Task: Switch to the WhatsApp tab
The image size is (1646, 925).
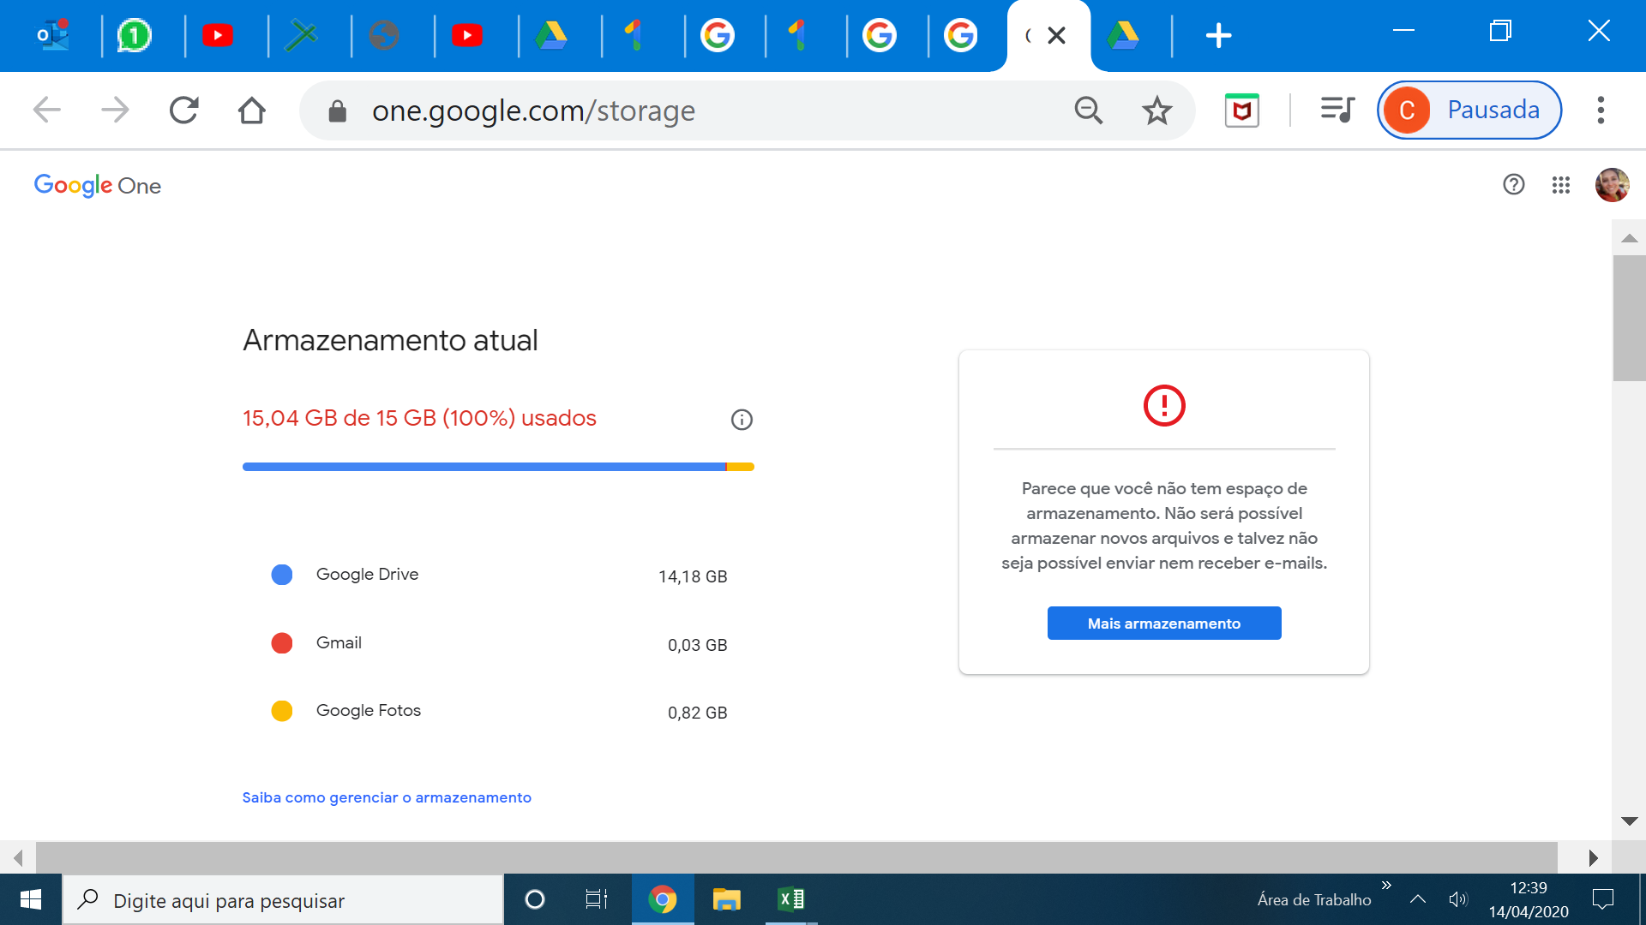Action: (135, 36)
